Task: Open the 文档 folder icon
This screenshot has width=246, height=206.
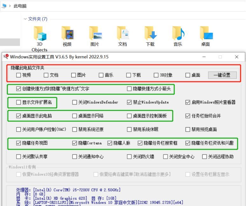Action: tap(123, 34)
